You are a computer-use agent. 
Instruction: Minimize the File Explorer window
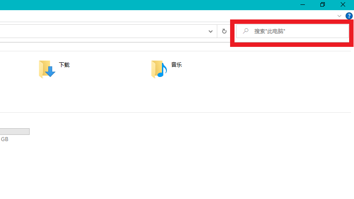tap(303, 4)
